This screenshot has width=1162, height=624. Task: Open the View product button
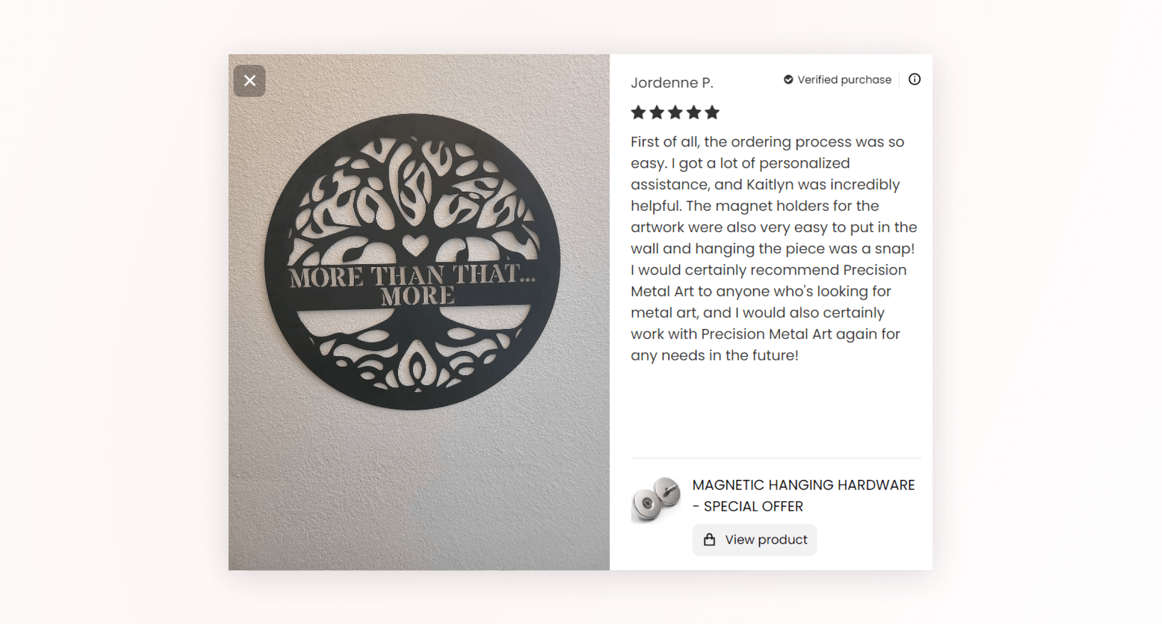tap(754, 540)
